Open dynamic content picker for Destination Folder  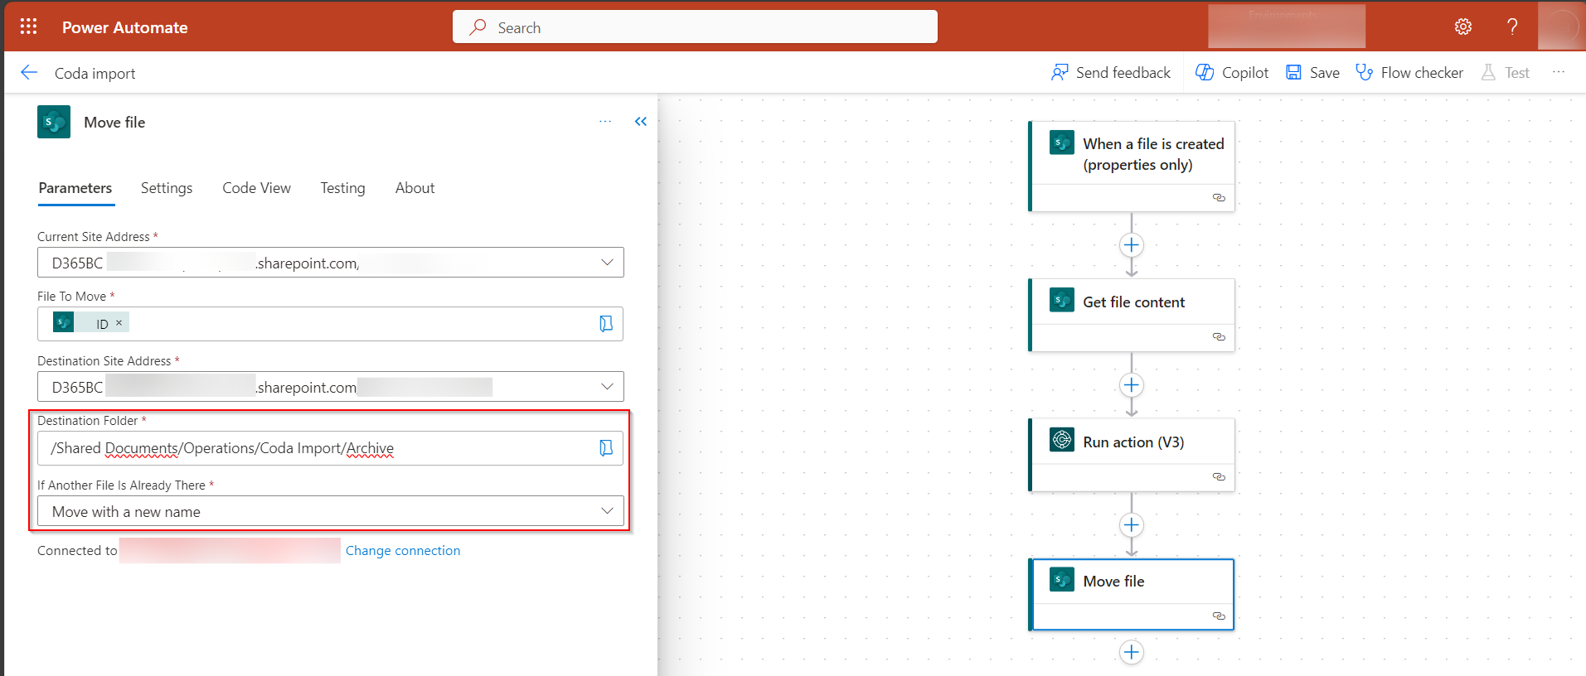coord(606,448)
